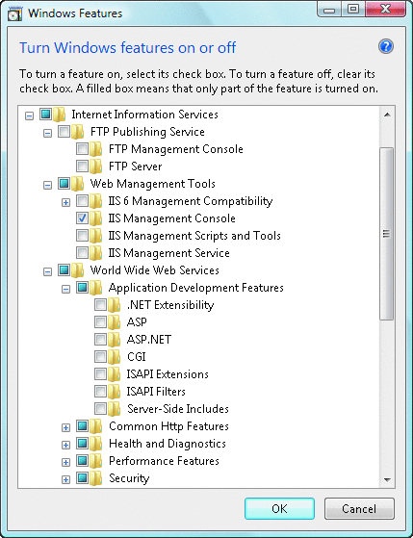Collapse the Application Development Features node
Viewport: 413px width, 538px height.
click(x=65, y=290)
